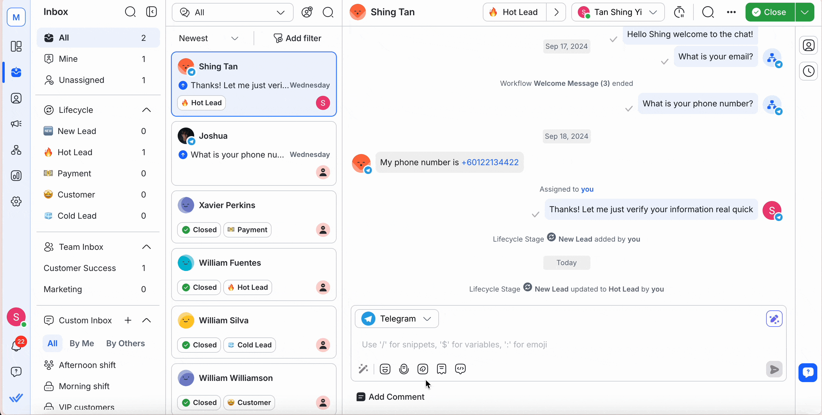Click the AI assist magic wand icon
Viewport: 822px width, 415px height.
click(x=363, y=369)
